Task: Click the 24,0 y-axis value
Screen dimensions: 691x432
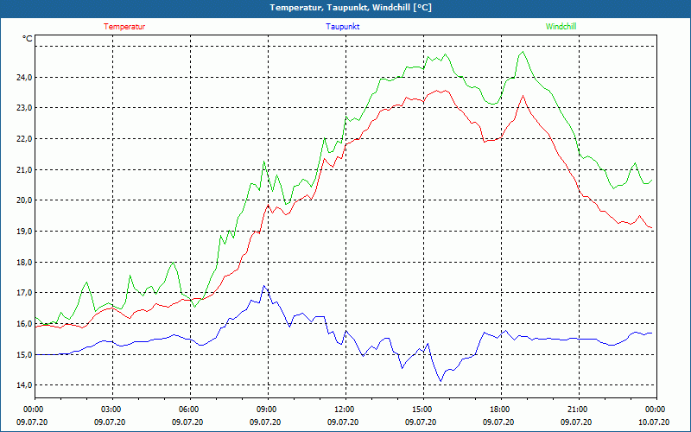Action: 25,78
